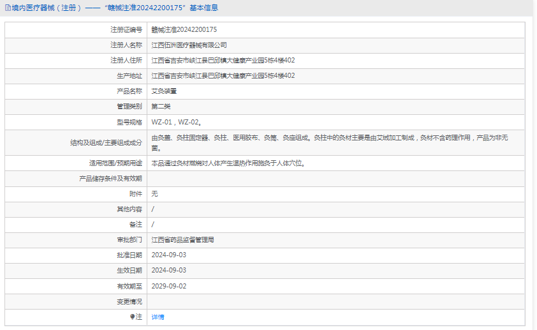The image size is (537, 330).
Task: Click the 备注 label
Action: [x=136, y=225]
